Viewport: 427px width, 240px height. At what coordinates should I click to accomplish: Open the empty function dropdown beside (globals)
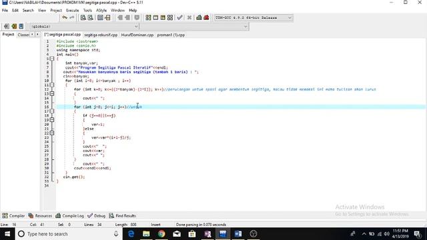pos(194,27)
